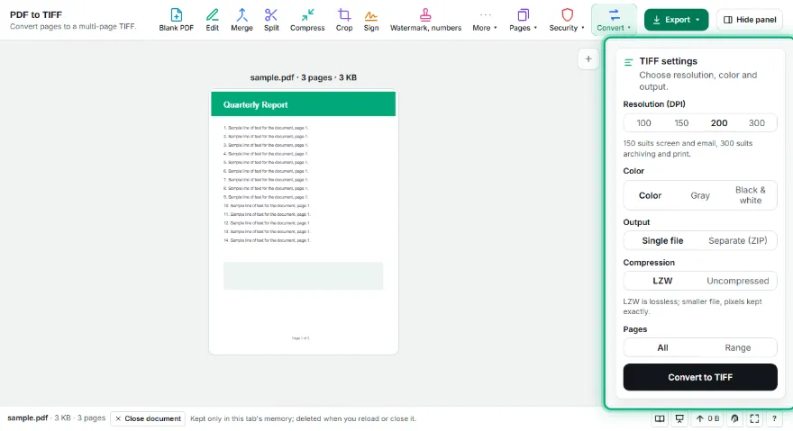Choose the Gray color mode
This screenshot has width=793, height=431.
pos(700,195)
